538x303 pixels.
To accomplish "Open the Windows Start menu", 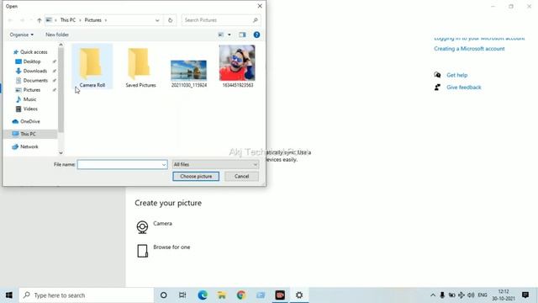I will 9,295.
